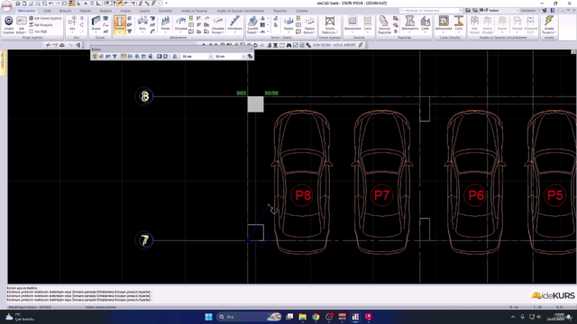Switch to the Değiştir ribbon tab

click(x=105, y=11)
